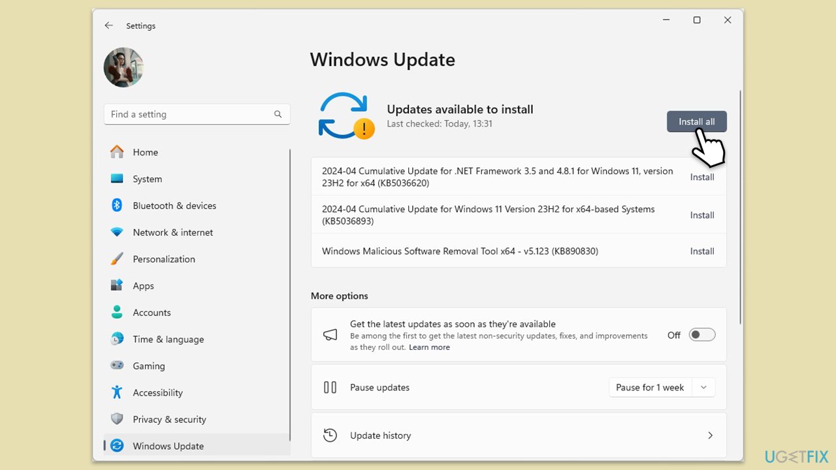Install the Malicious Software Removal Tool update
836x470 pixels.
[702, 251]
